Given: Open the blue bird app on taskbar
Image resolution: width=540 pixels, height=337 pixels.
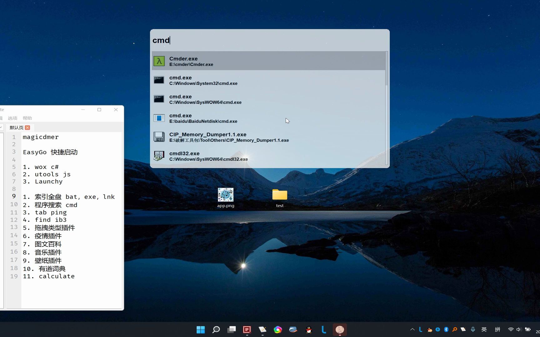Looking at the screenshot, I should point(293,330).
